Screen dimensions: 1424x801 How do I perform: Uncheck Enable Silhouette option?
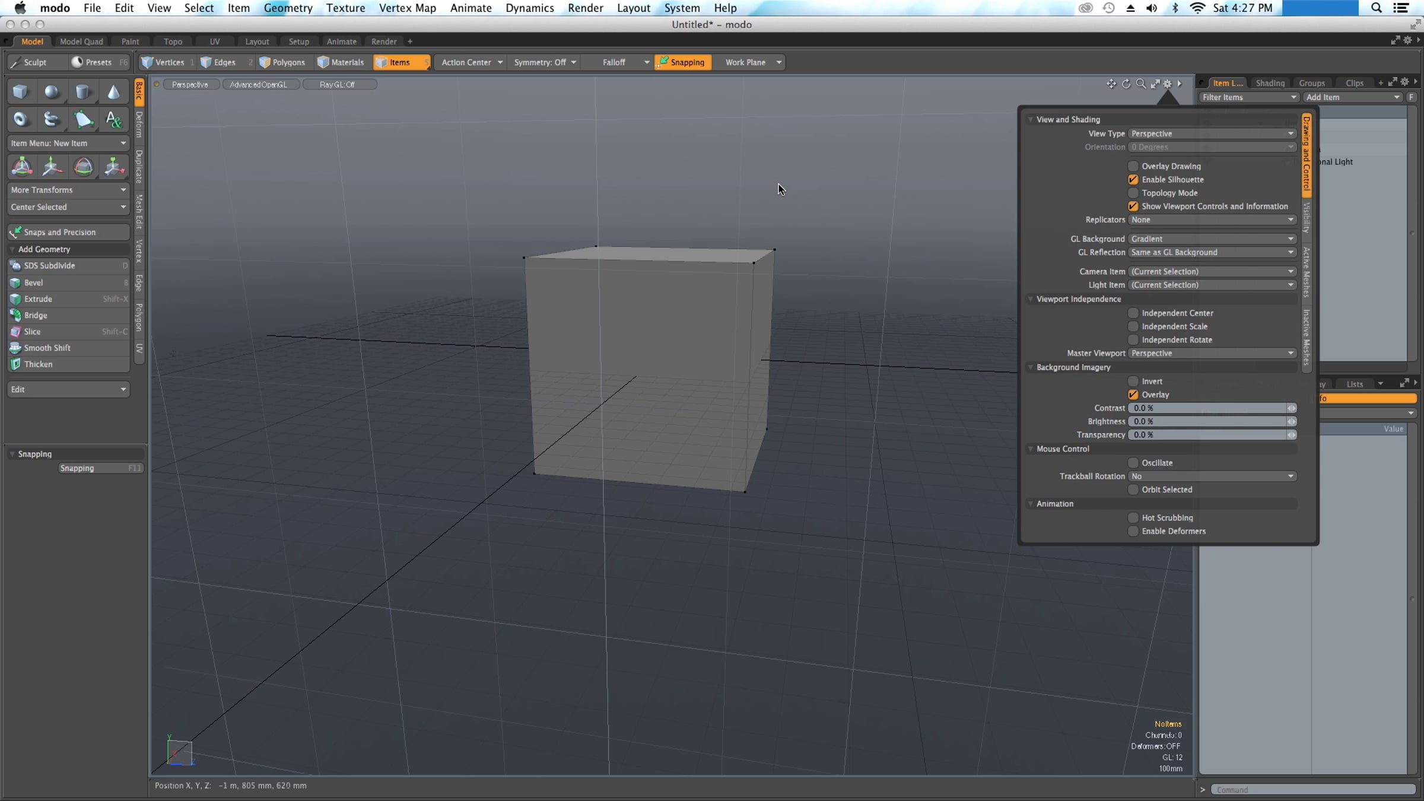tap(1133, 180)
